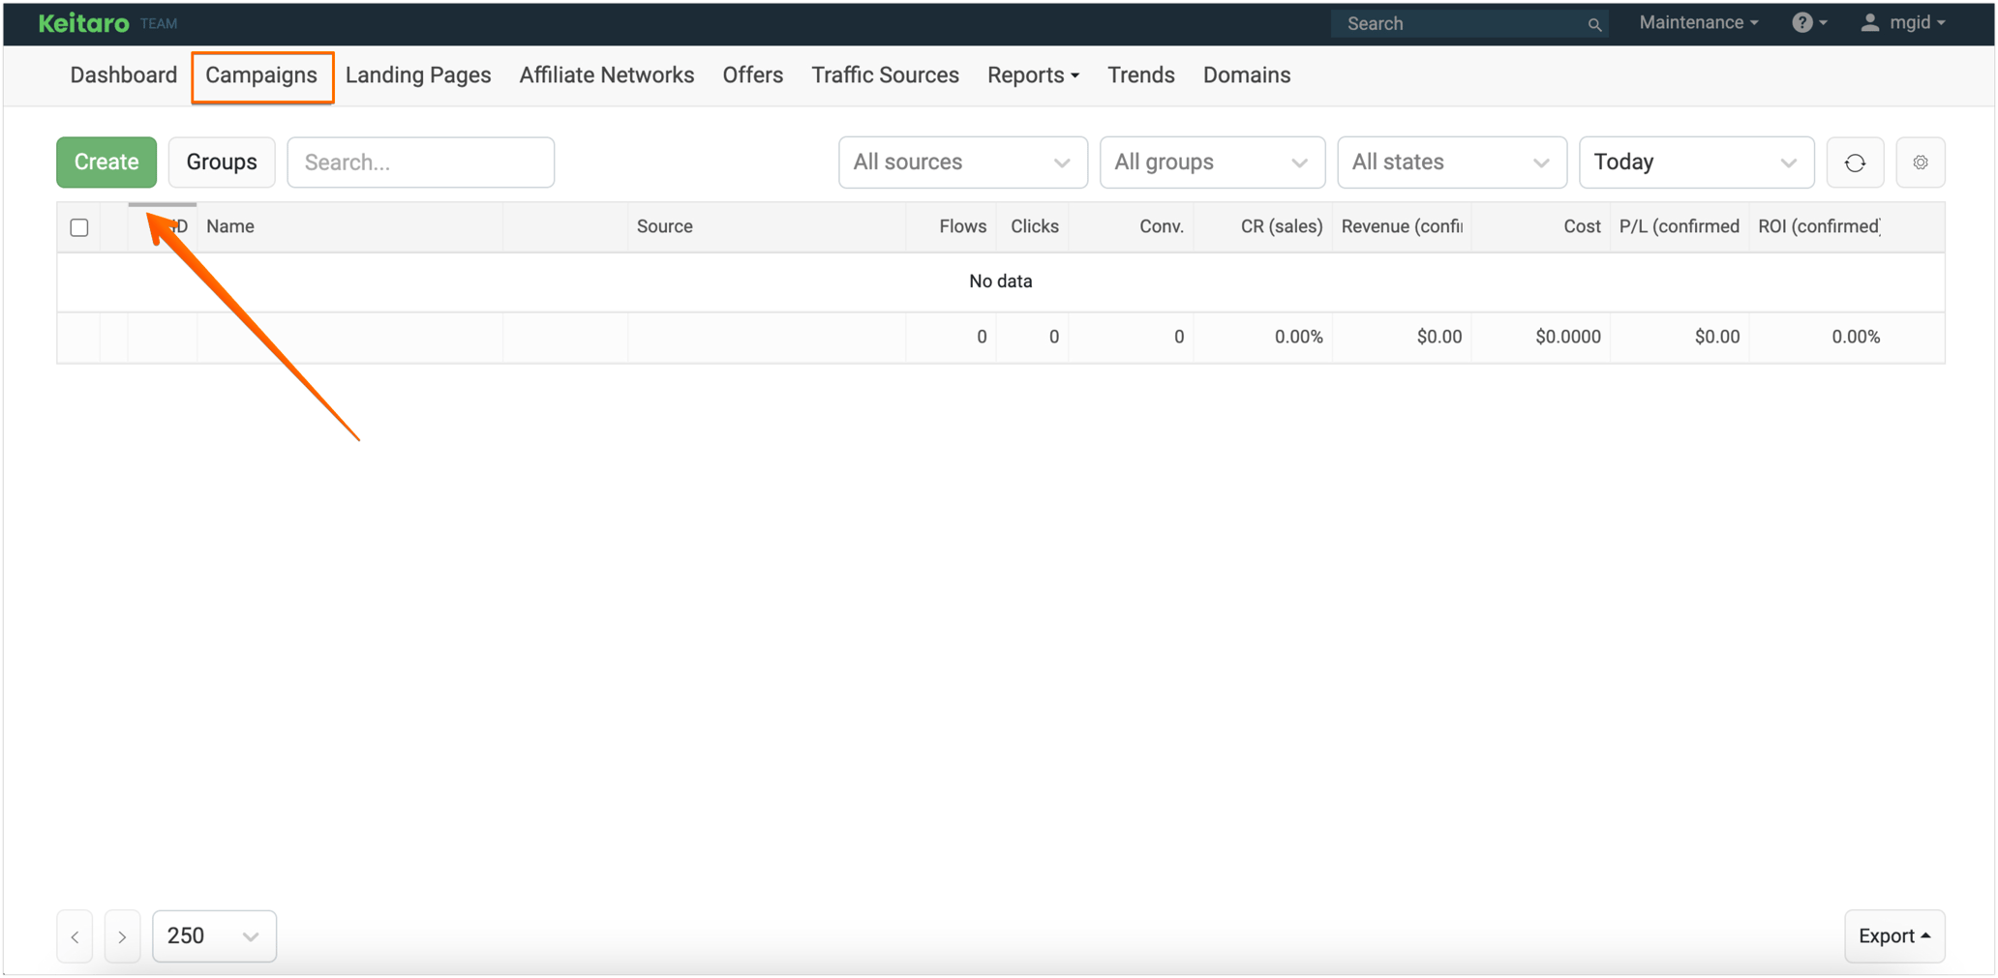This screenshot has height=978, width=1998.
Task: Type in the campaigns search field
Action: click(420, 162)
